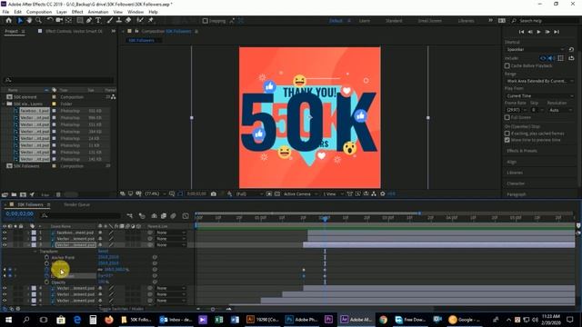Screen dimensions: 582x327
Task: Select the Zoom magnifier tool
Action: pos(38,20)
